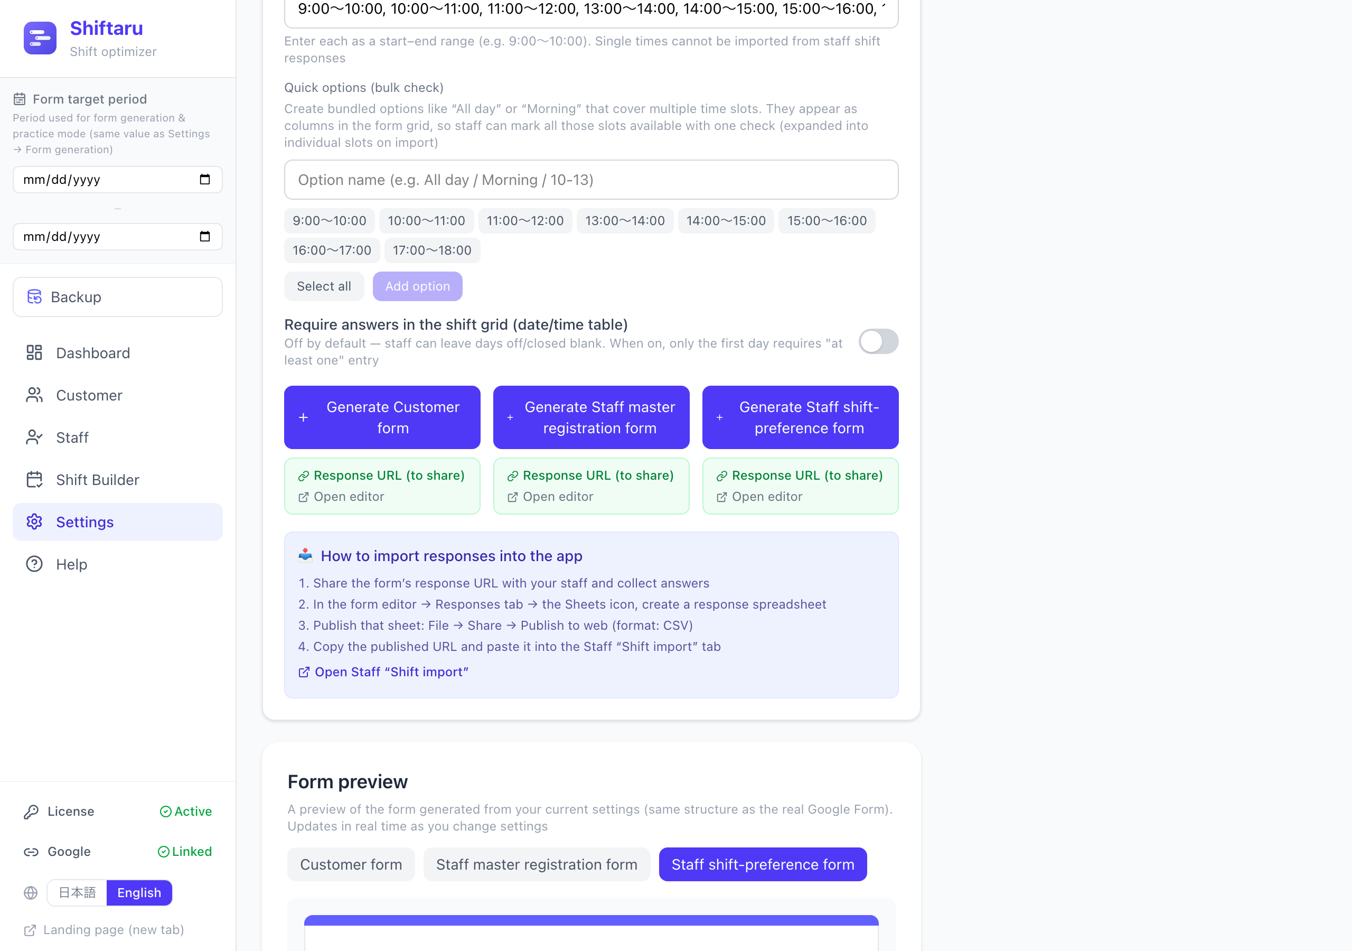Screen dimensions: 1352x951
Task: Click the Shiftaru logo icon
Action: point(40,38)
